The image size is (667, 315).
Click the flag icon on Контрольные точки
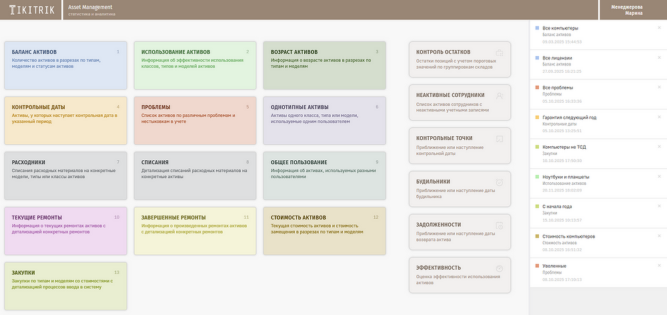499,139
